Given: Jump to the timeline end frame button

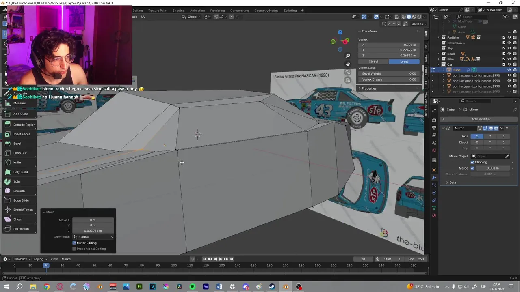Looking at the screenshot, I should (x=232, y=259).
